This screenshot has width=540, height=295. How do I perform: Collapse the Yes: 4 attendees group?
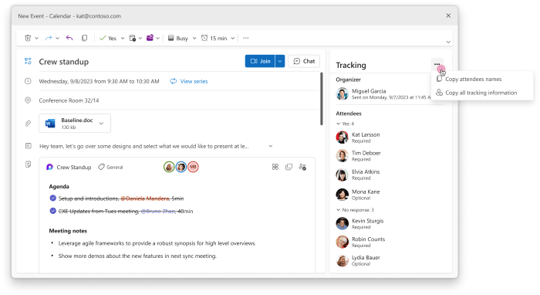pyautogui.click(x=345, y=124)
